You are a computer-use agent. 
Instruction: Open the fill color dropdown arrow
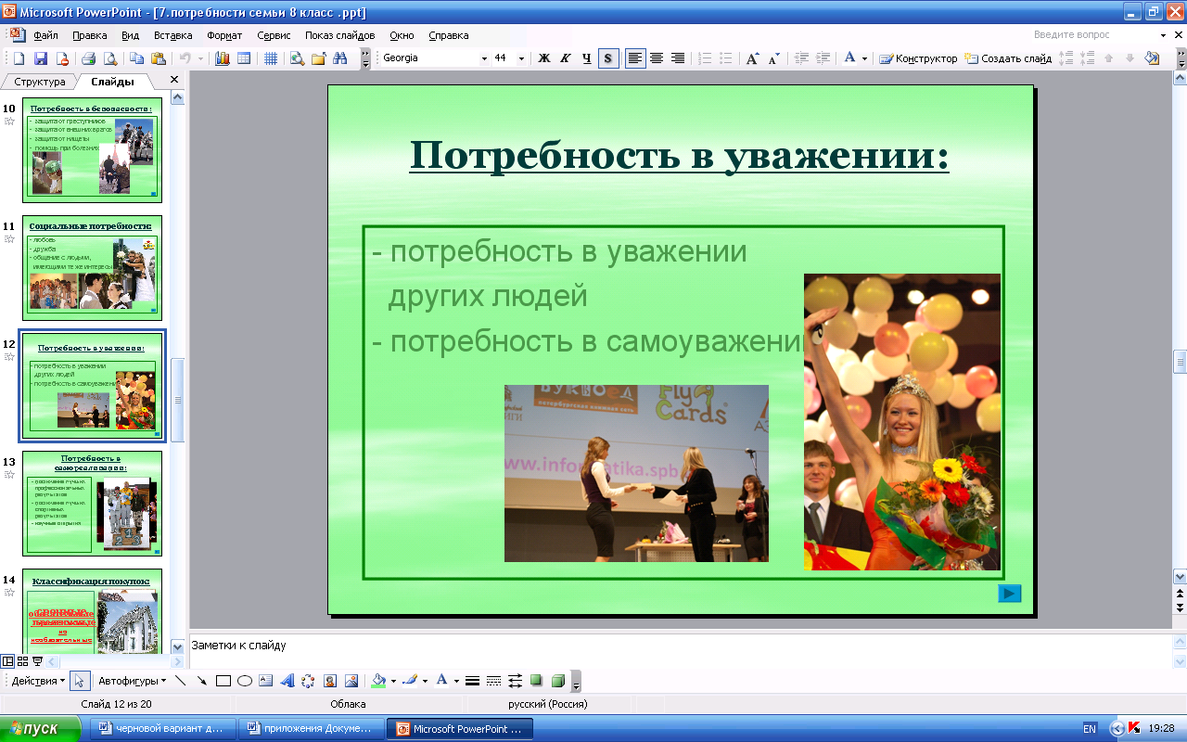pos(393,681)
